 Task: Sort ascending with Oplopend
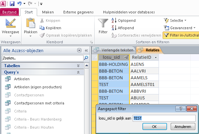[124, 20]
